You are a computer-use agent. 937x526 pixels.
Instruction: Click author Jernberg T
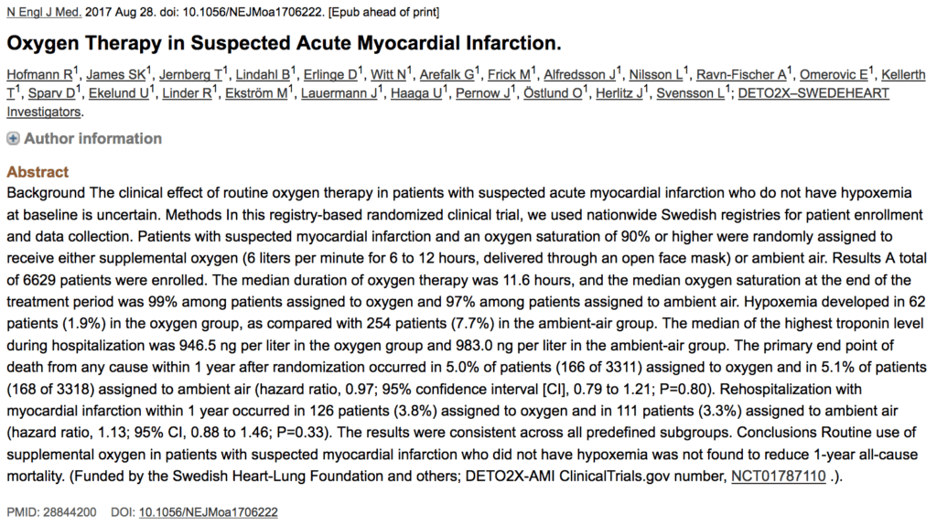(x=190, y=75)
